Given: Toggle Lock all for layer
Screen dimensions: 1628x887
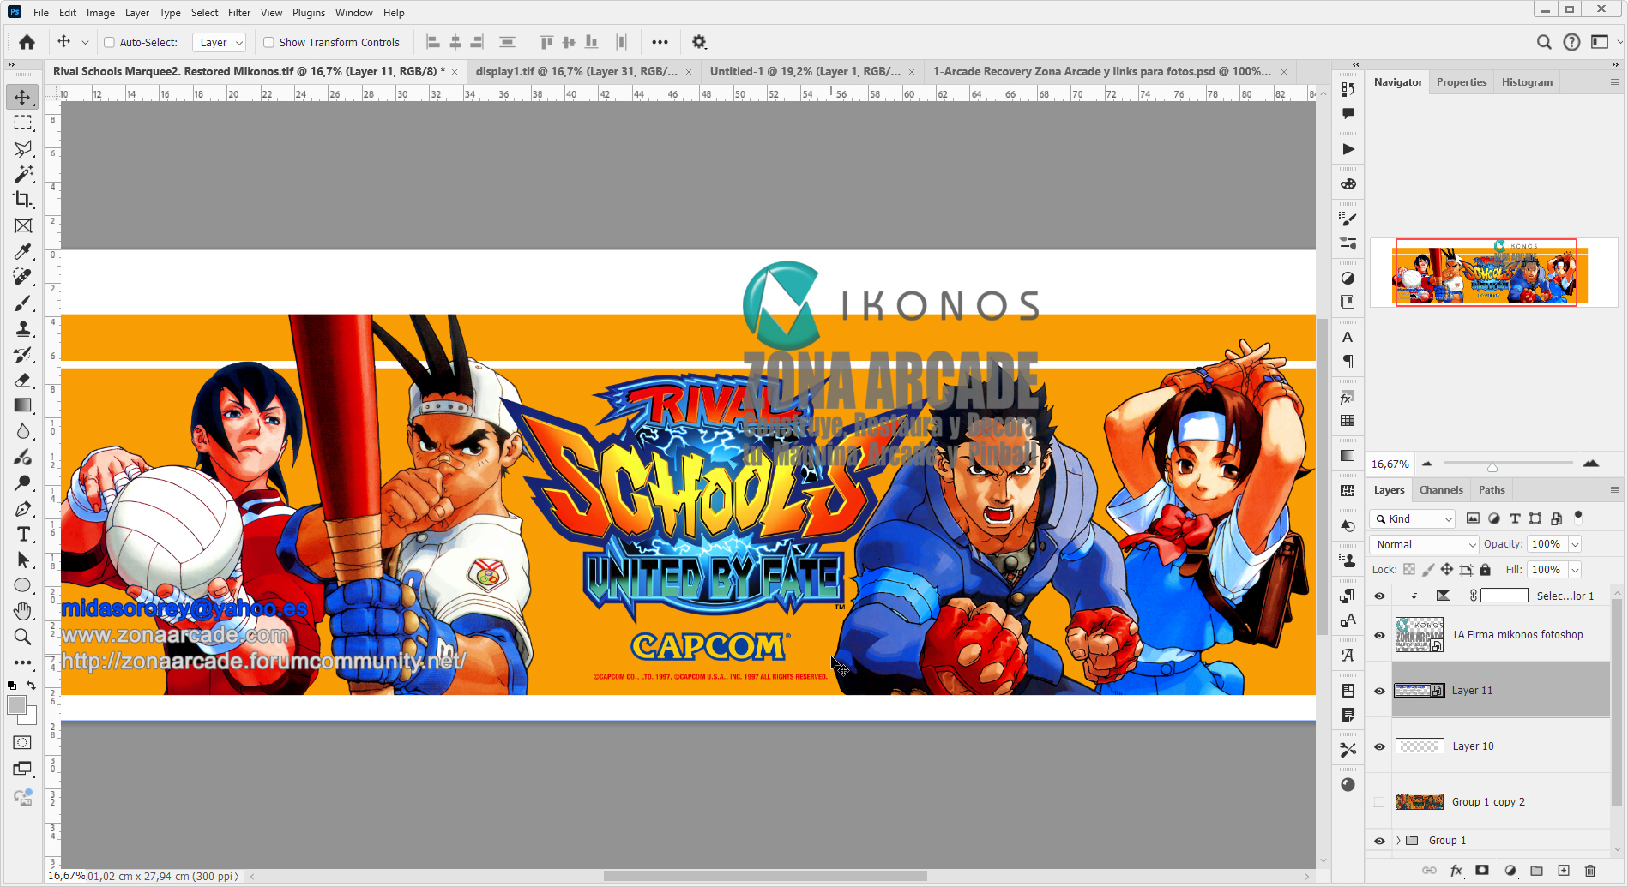Looking at the screenshot, I should pyautogui.click(x=1485, y=570).
